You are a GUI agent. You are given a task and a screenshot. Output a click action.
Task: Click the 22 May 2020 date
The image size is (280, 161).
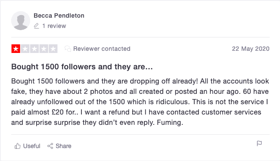coord(251,49)
